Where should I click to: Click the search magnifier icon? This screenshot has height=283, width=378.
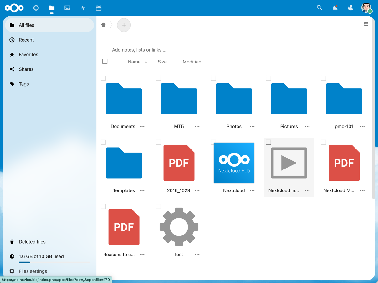319,8
